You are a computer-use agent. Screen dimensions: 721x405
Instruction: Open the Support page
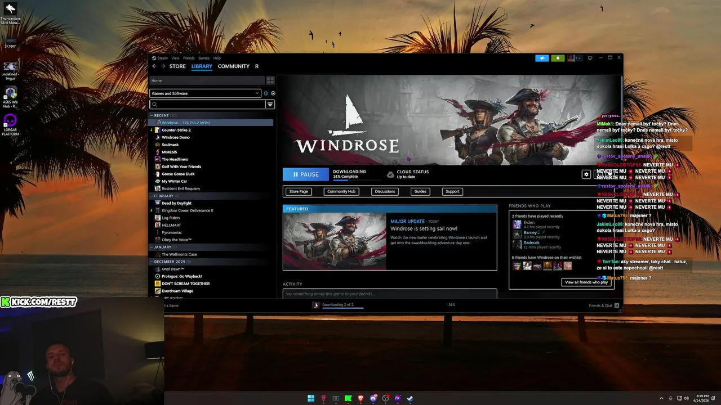pyautogui.click(x=453, y=191)
